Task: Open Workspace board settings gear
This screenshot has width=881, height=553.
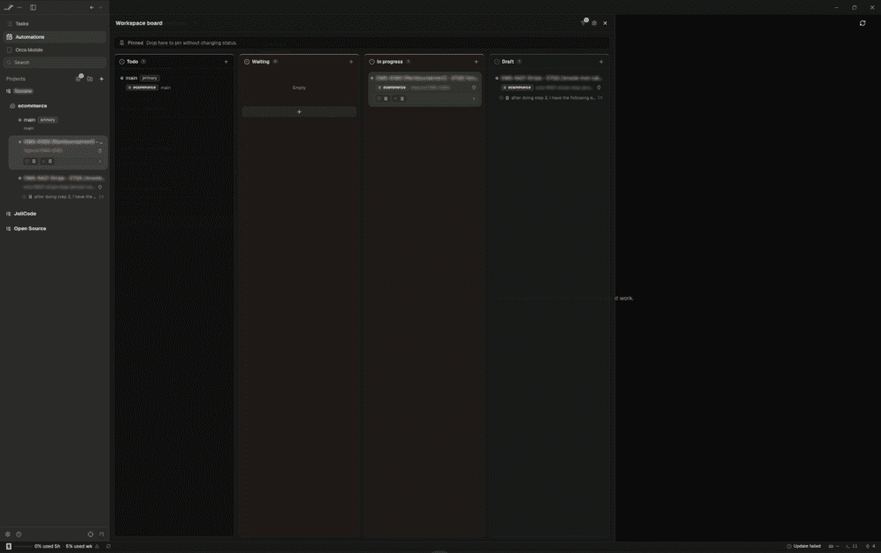Action: pyautogui.click(x=594, y=23)
